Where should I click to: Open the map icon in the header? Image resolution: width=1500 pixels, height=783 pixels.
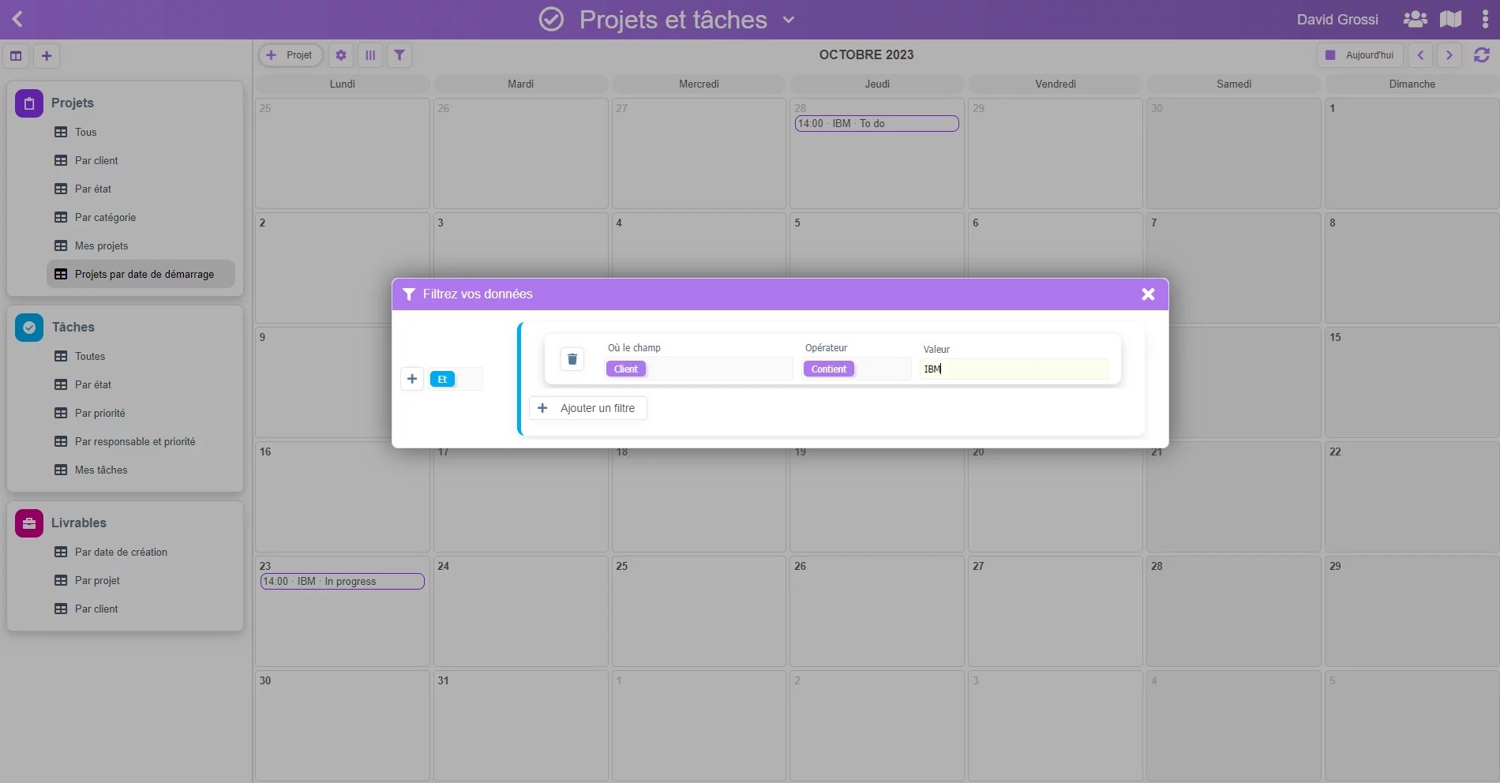[1450, 19]
